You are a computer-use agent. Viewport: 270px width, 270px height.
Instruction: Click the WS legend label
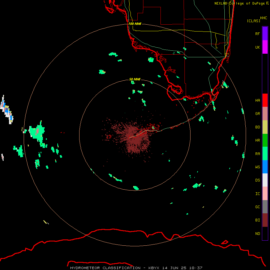pos(257,167)
